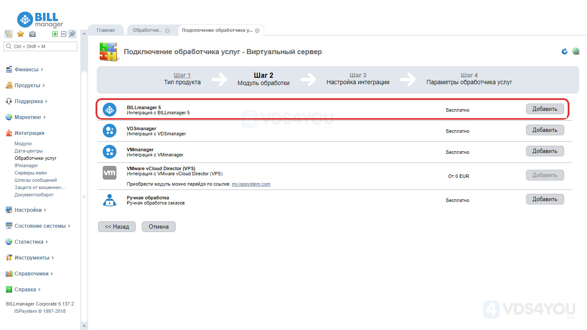Click the Продукты section icon

9,85
